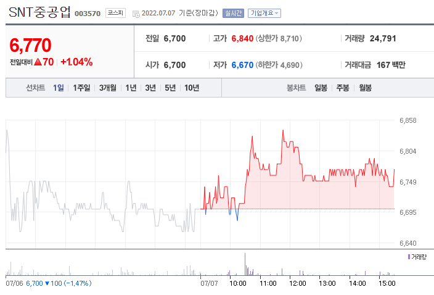Click the current price 6,770
The width and height of the screenshot is (434, 295).
tap(30, 46)
